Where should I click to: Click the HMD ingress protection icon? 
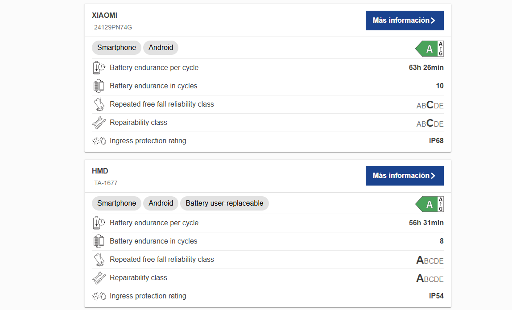tap(99, 296)
